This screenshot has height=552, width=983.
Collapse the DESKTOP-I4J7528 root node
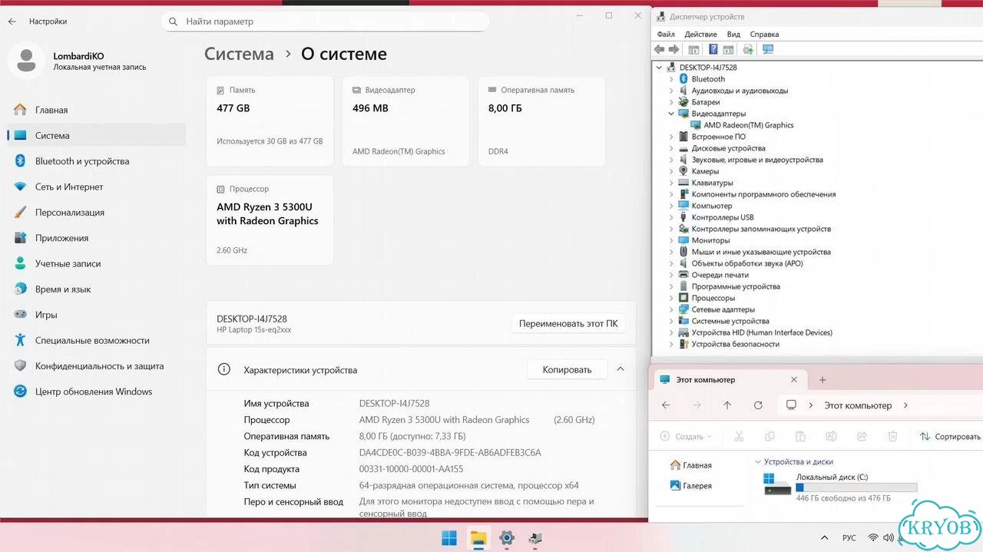coord(659,68)
